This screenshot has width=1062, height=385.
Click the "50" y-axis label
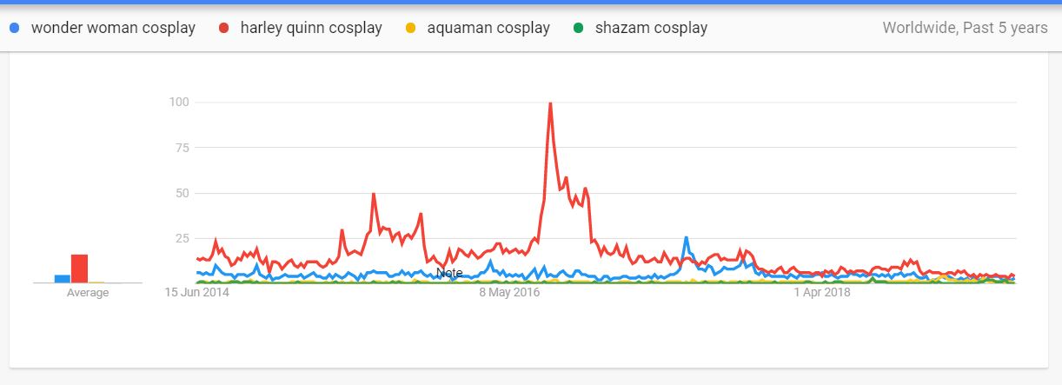click(183, 193)
